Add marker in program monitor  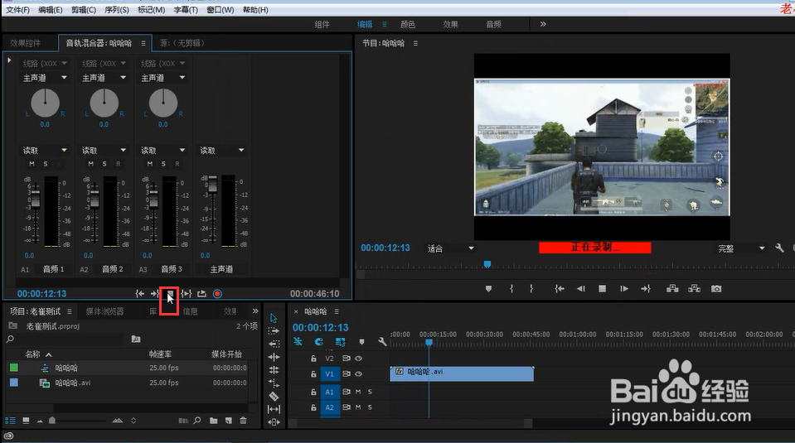488,289
